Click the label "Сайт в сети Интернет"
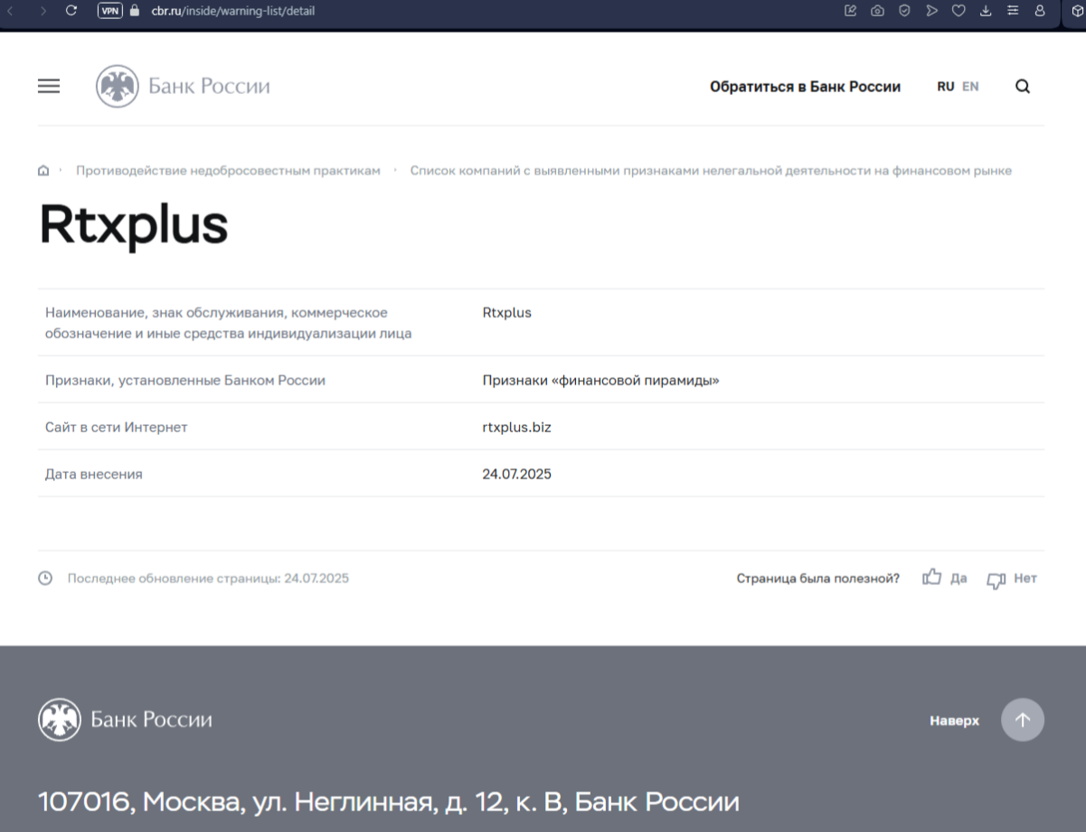The image size is (1086, 832). [117, 427]
